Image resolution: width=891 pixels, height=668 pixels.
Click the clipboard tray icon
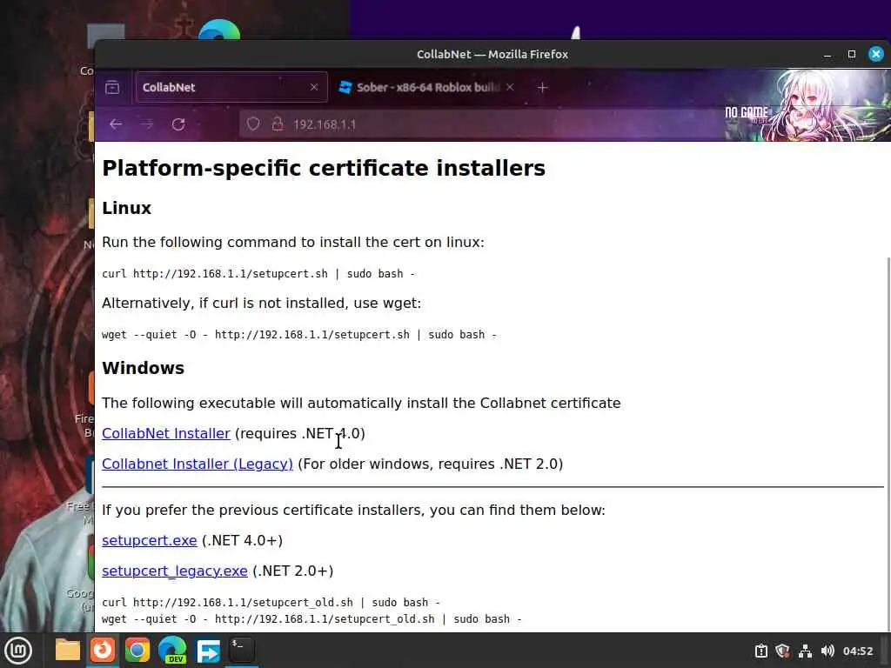coord(760,651)
